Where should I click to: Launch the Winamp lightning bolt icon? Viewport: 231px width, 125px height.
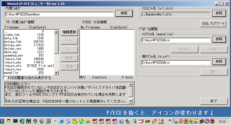(154, 121)
